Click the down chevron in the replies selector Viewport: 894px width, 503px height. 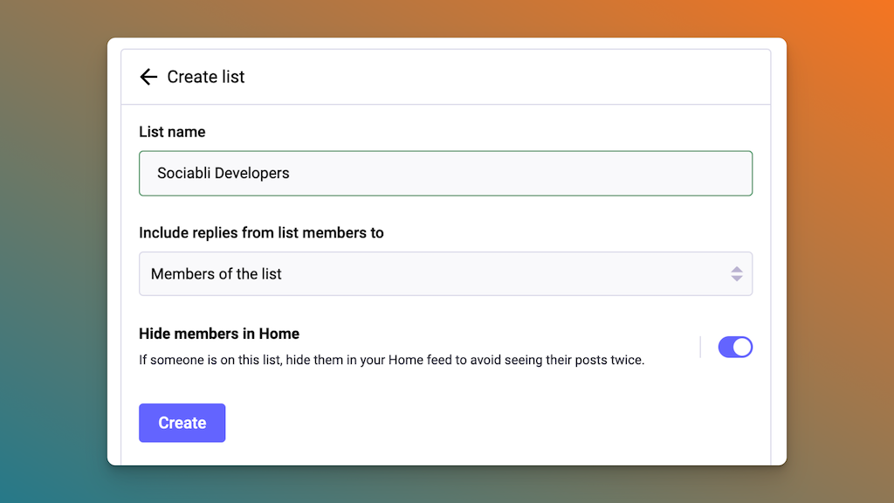click(x=737, y=279)
